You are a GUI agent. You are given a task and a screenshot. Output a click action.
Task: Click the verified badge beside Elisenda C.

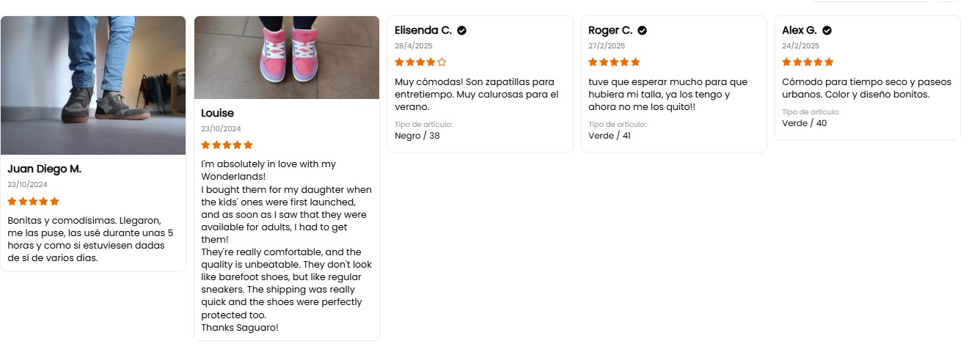click(x=462, y=31)
